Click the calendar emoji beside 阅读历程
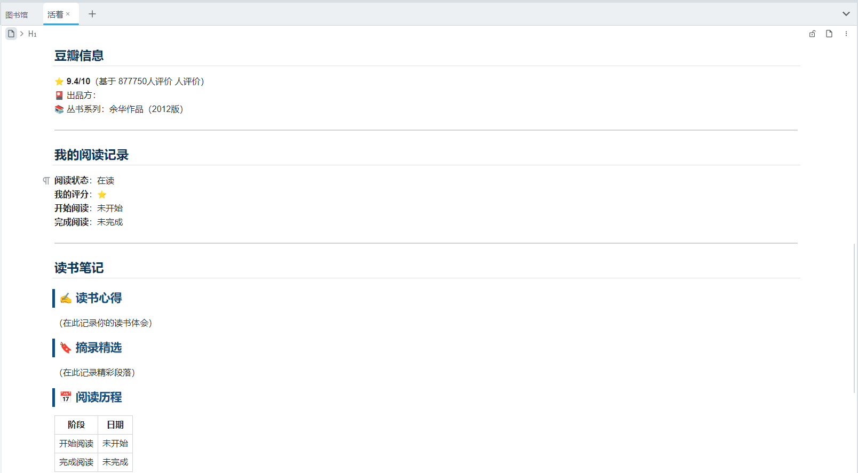 [x=66, y=397]
